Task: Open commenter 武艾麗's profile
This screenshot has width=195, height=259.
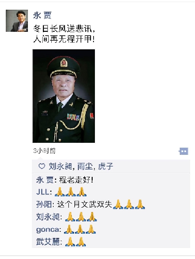Action: (x=48, y=242)
